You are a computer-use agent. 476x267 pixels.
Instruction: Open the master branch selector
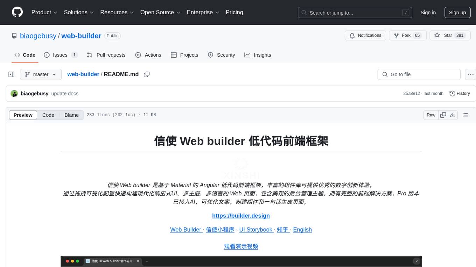[x=41, y=74]
